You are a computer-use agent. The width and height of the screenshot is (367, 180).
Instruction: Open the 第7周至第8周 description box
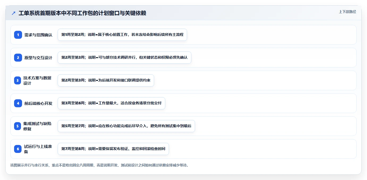(113, 149)
